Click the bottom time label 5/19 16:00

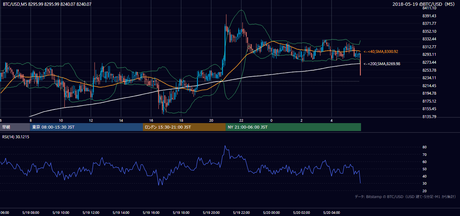click(151, 213)
